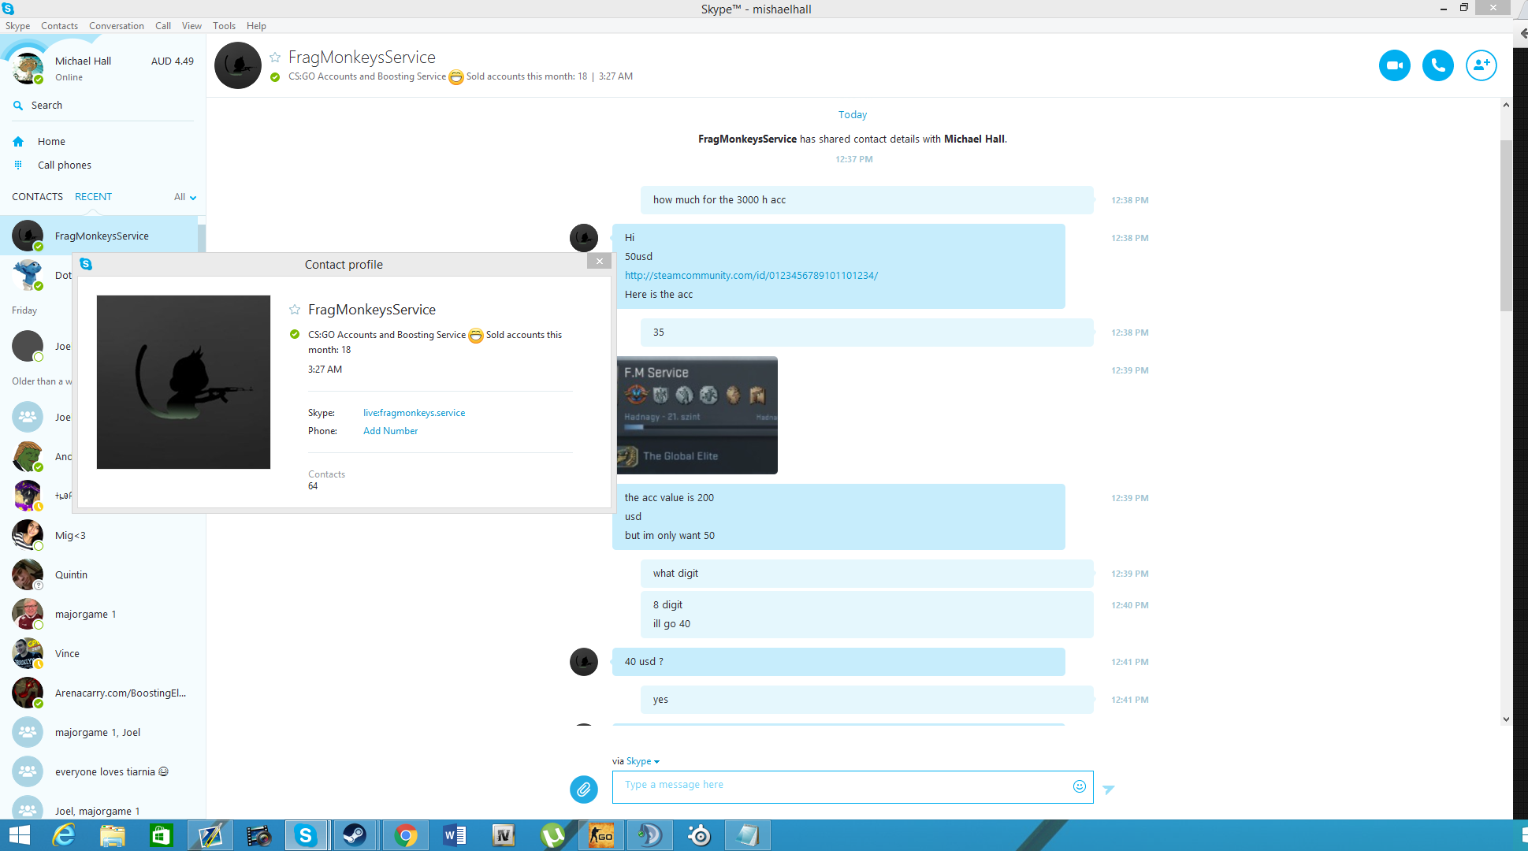Click the add people to conversation icon
The width and height of the screenshot is (1528, 851).
click(1481, 65)
